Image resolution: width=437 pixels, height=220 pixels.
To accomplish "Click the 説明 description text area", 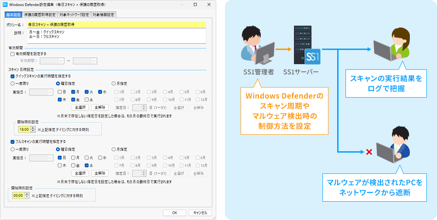I will coord(116,36).
